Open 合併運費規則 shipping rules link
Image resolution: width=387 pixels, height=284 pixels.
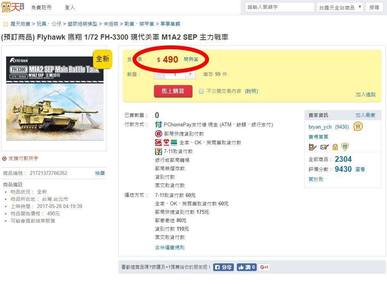[x=170, y=247]
